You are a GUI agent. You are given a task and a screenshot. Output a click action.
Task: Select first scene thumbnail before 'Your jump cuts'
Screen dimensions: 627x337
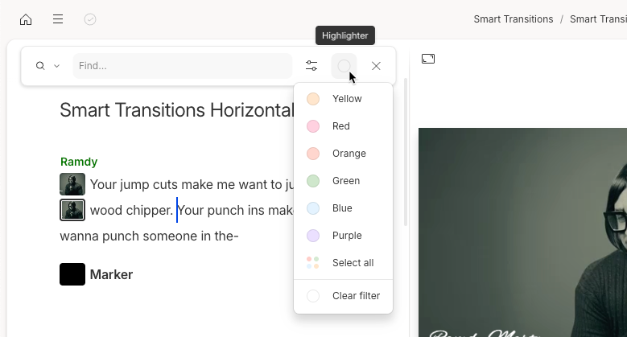tap(72, 184)
